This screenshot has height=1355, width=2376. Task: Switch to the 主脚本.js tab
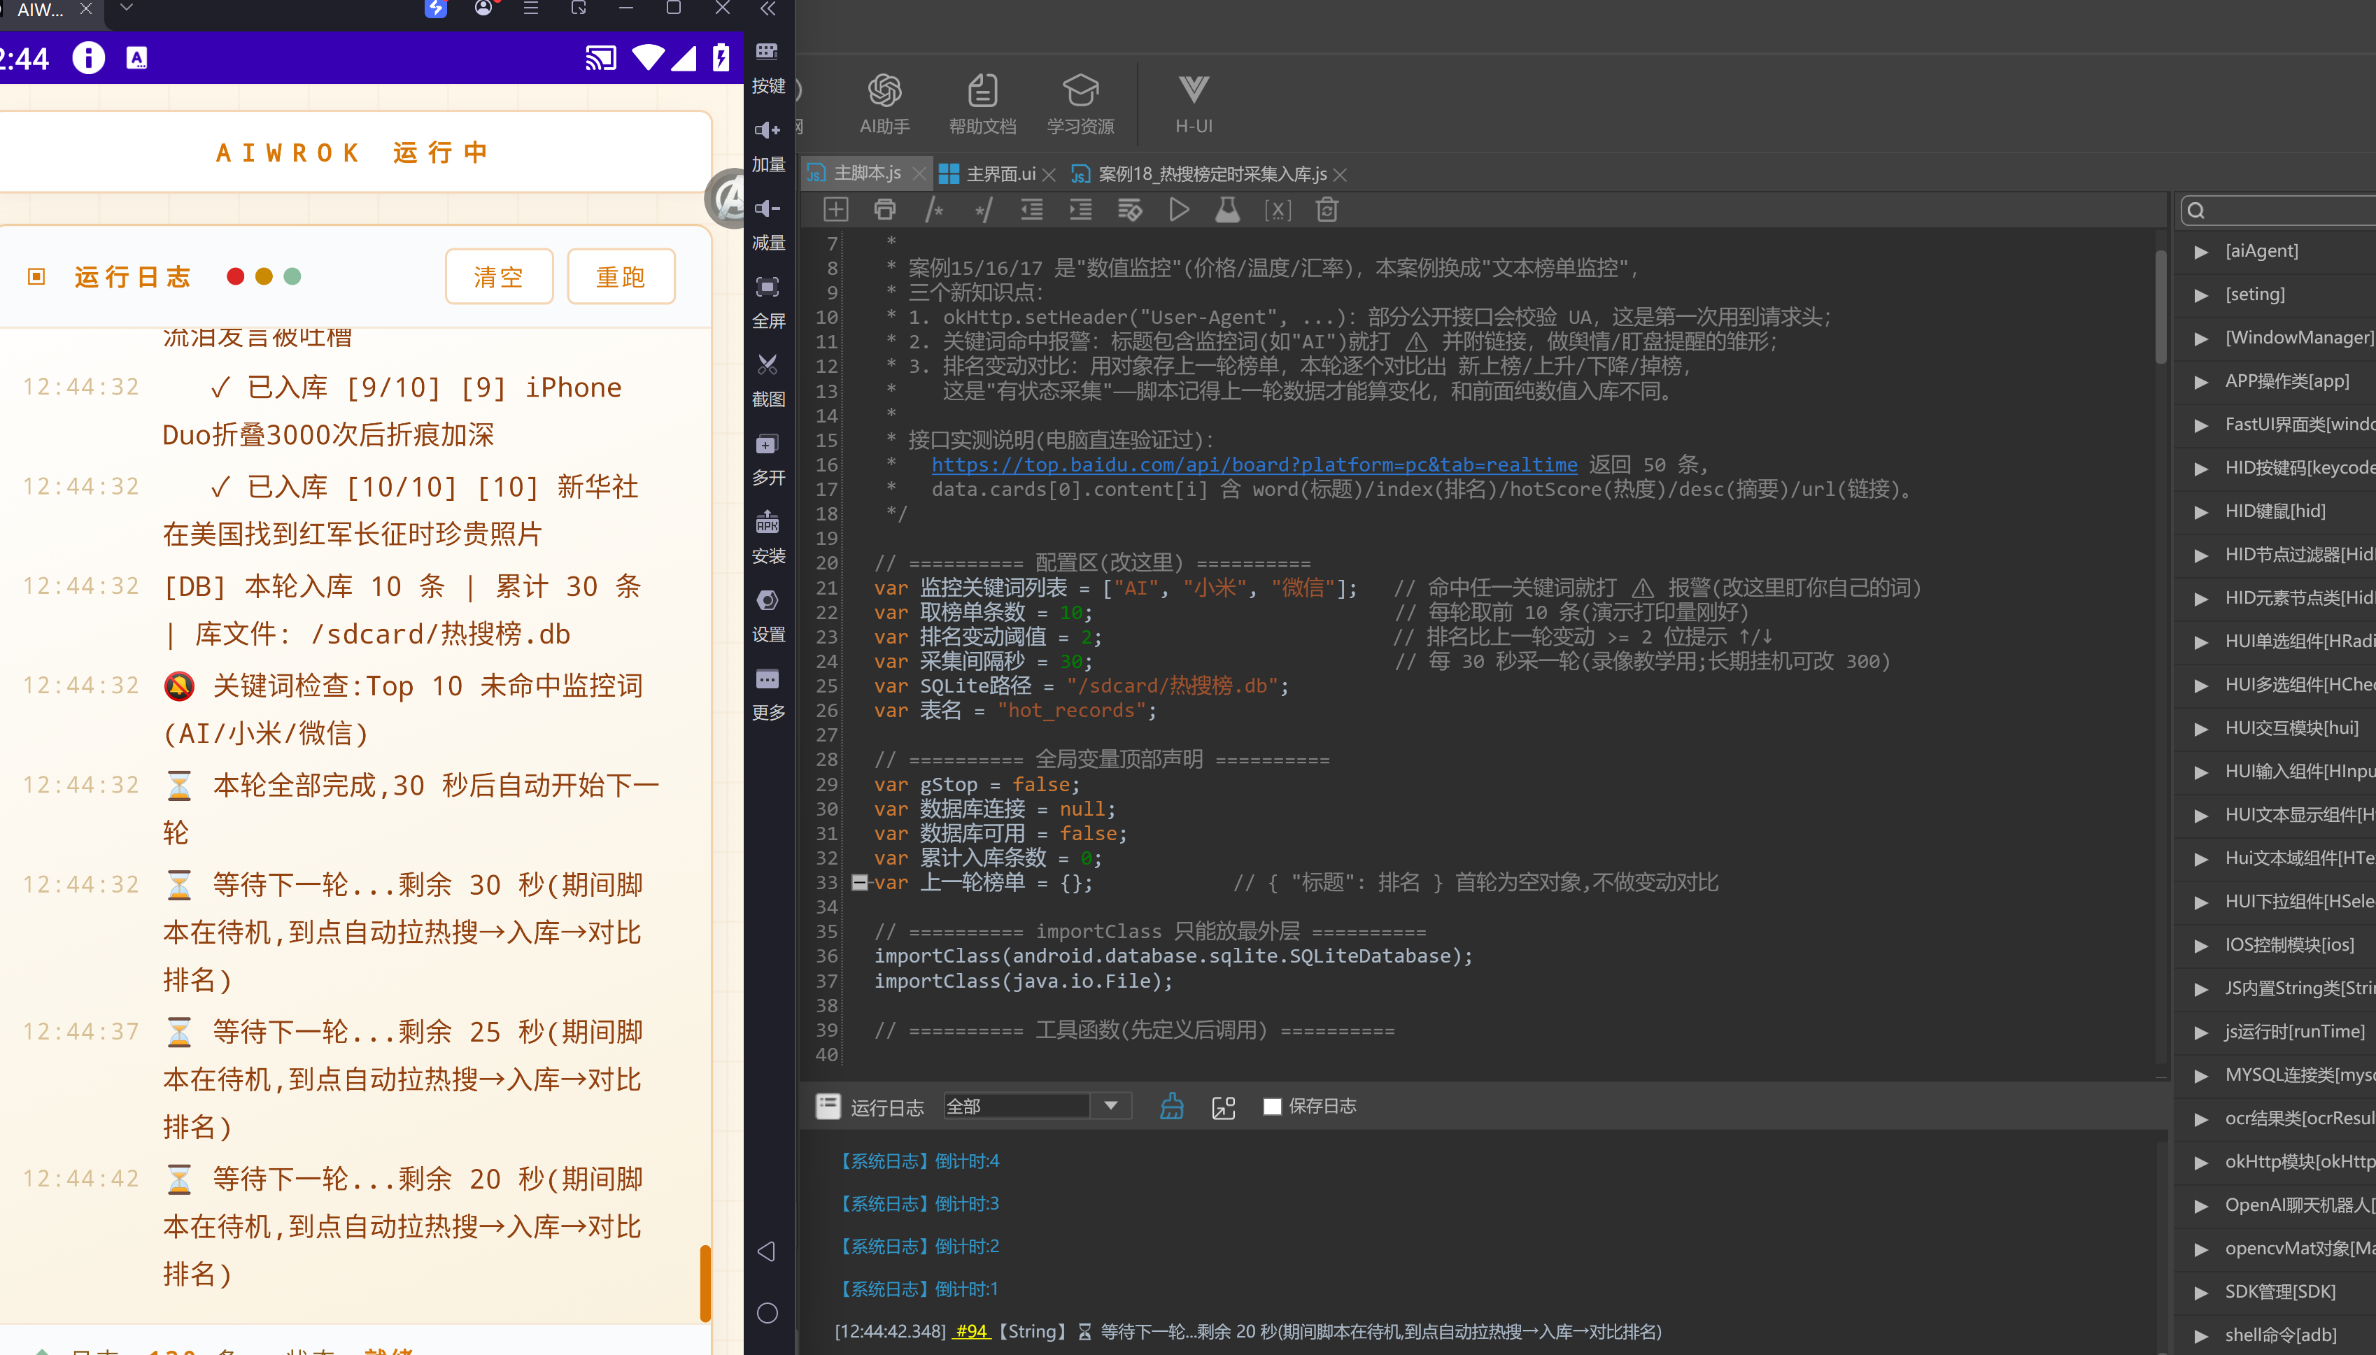pyautogui.click(x=866, y=173)
